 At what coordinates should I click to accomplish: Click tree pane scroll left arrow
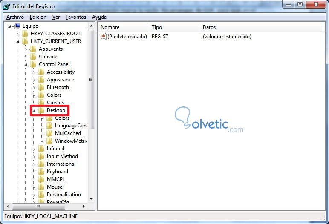tap(8, 206)
